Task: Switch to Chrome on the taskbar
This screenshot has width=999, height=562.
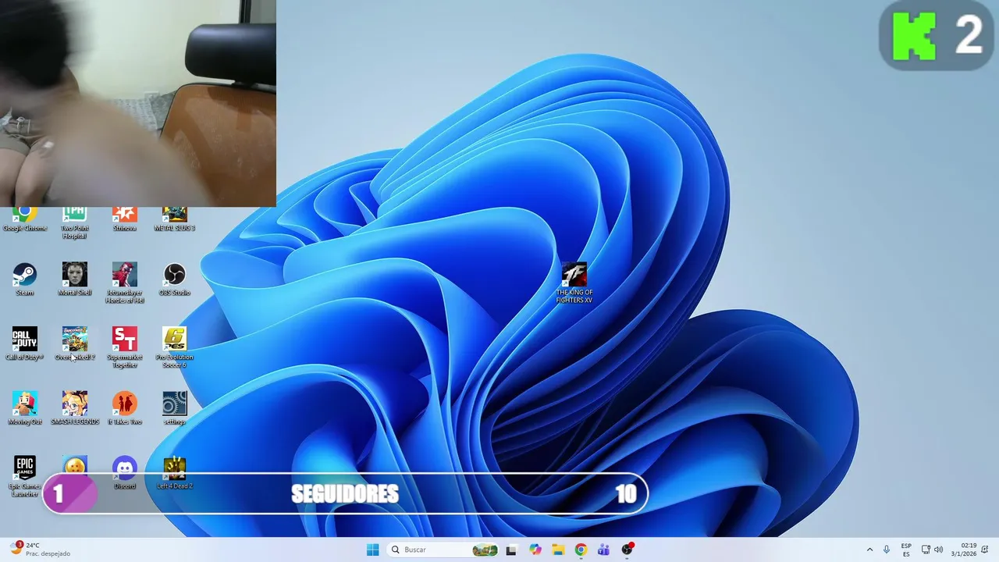Action: pyautogui.click(x=581, y=550)
